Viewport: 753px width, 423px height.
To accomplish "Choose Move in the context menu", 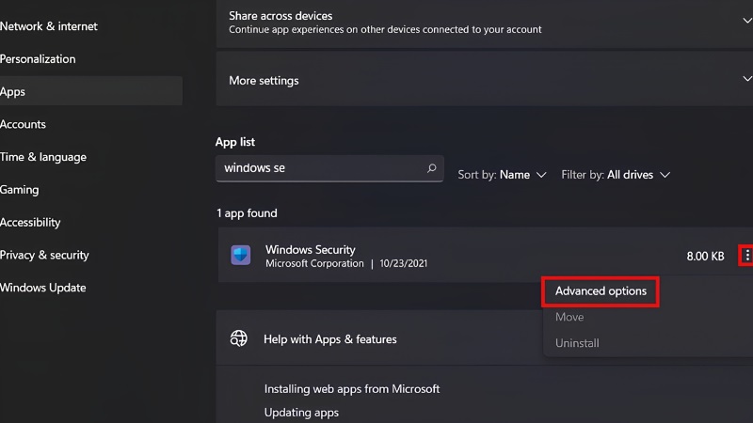I will [569, 317].
